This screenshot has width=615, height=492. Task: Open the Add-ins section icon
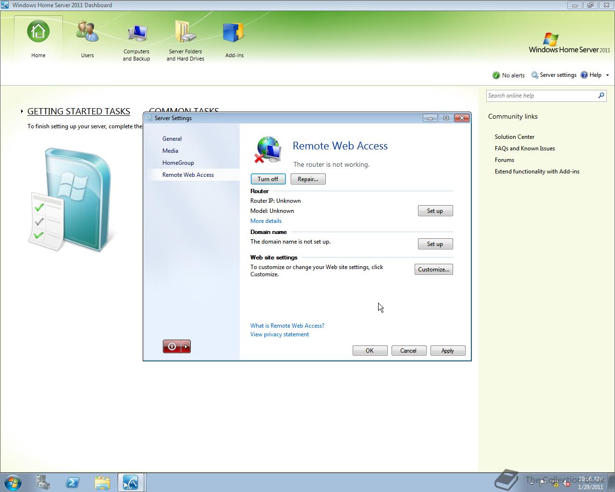tap(234, 32)
